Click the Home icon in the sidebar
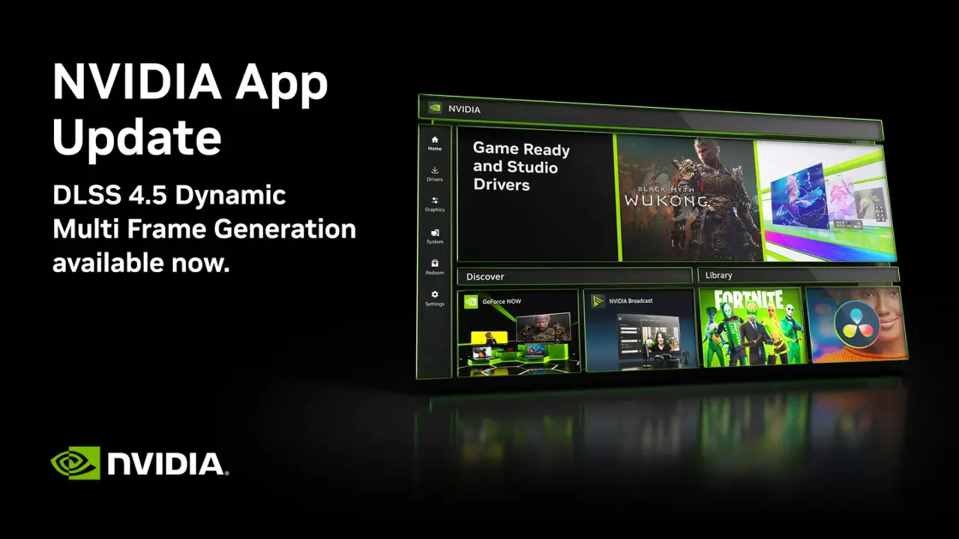Screen dimensions: 959x539 pyautogui.click(x=434, y=139)
